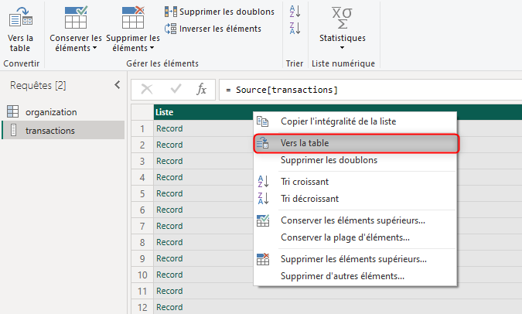Click Record in row 6
Screen dimensions: 522x314
pyautogui.click(x=169, y=210)
